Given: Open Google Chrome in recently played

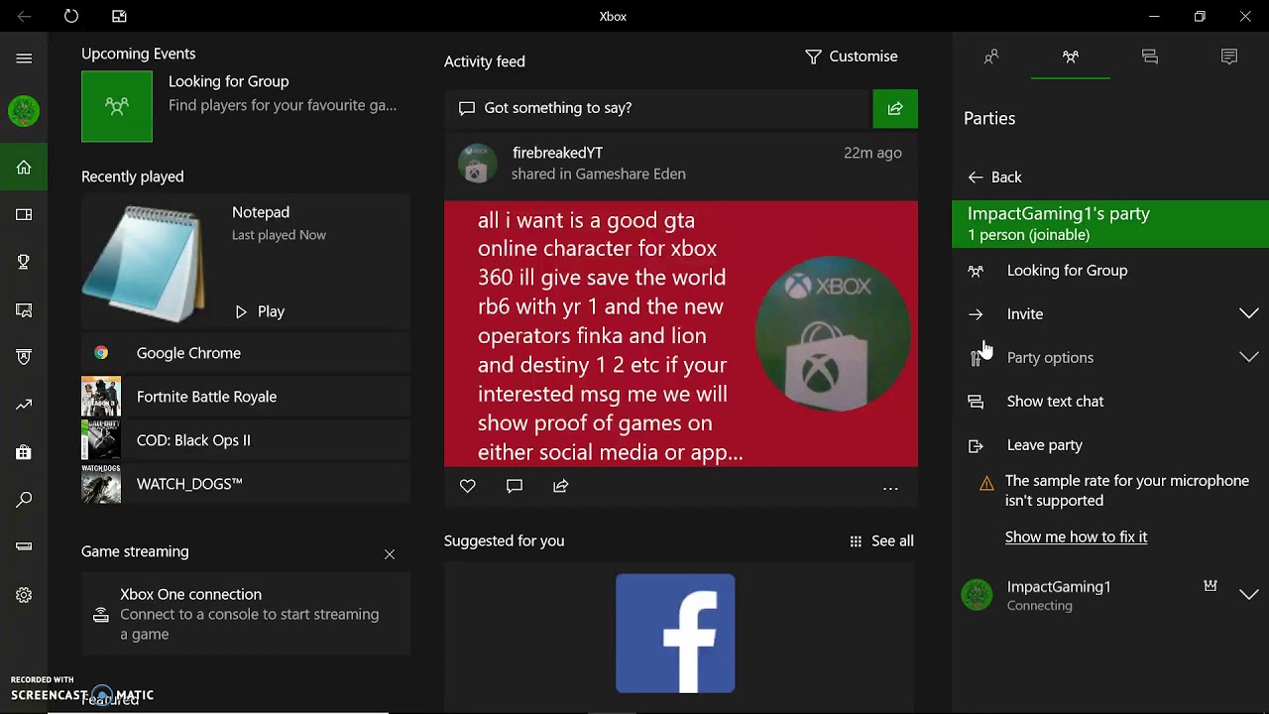Looking at the screenshot, I should coord(246,353).
